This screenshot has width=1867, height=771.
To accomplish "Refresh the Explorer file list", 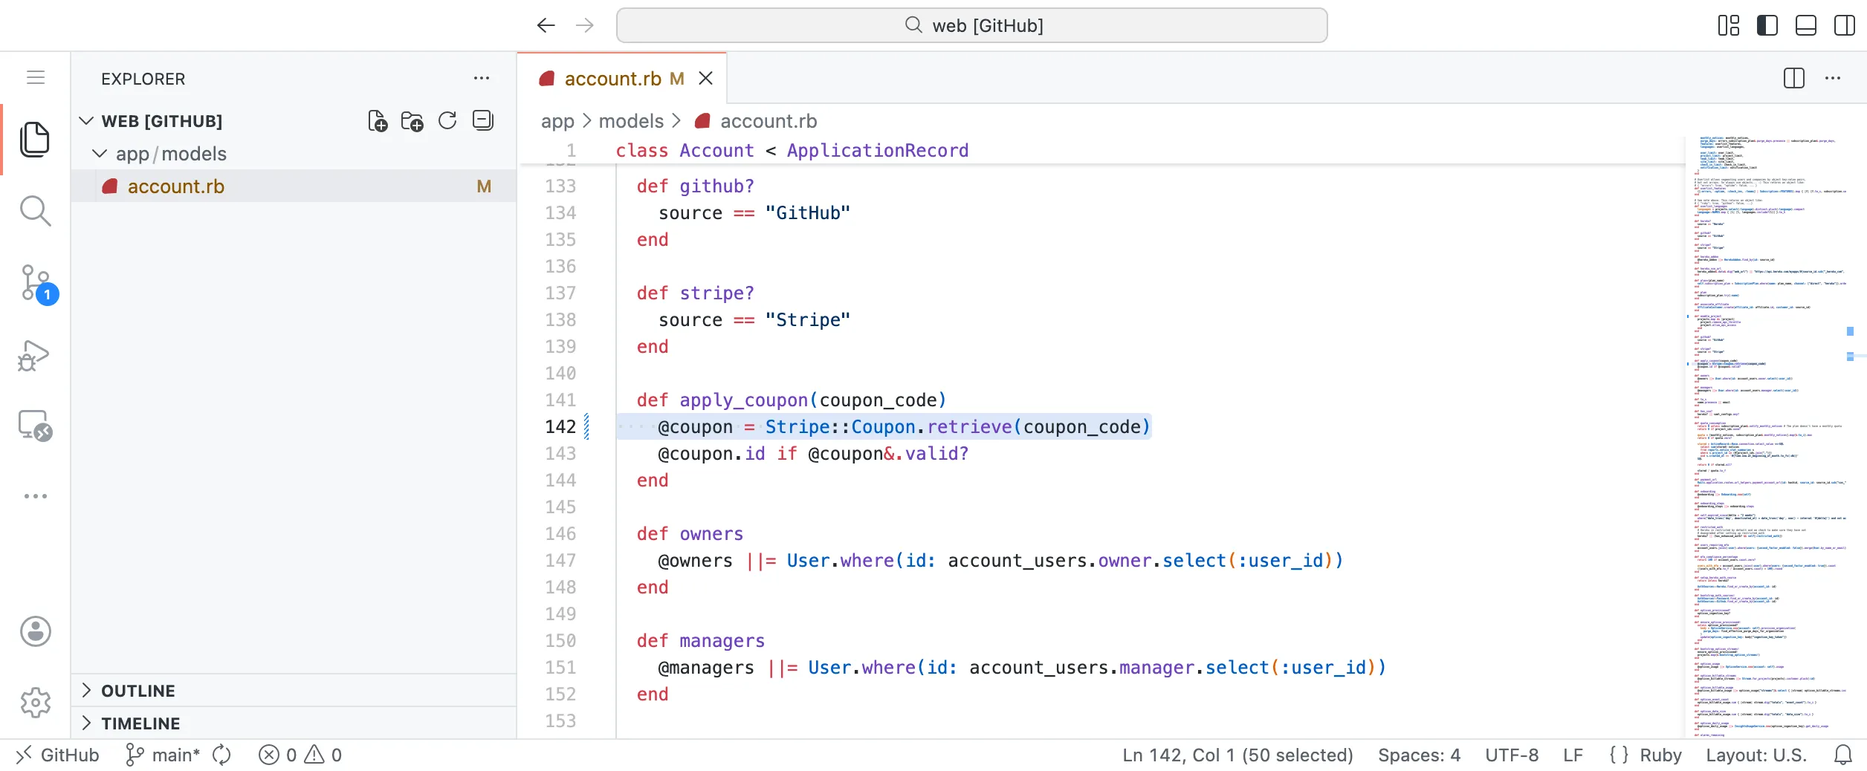I will [x=447, y=120].
